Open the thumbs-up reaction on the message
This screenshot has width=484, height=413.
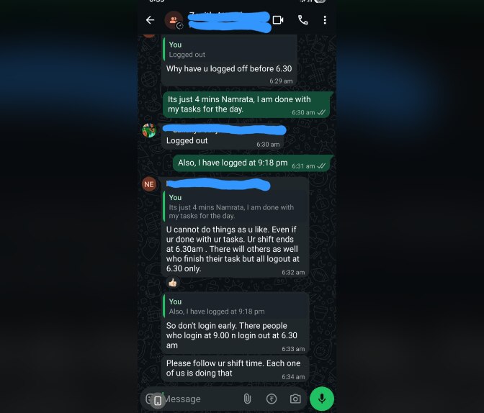coord(173,282)
